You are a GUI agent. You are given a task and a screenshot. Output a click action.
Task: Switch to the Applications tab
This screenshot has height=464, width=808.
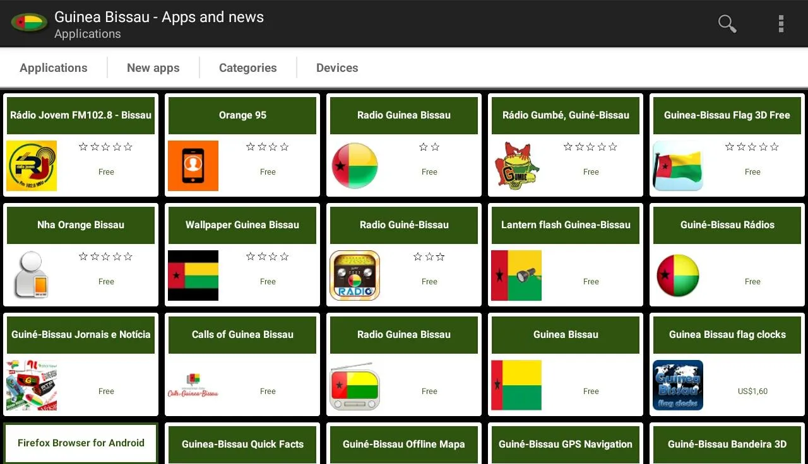54,67
